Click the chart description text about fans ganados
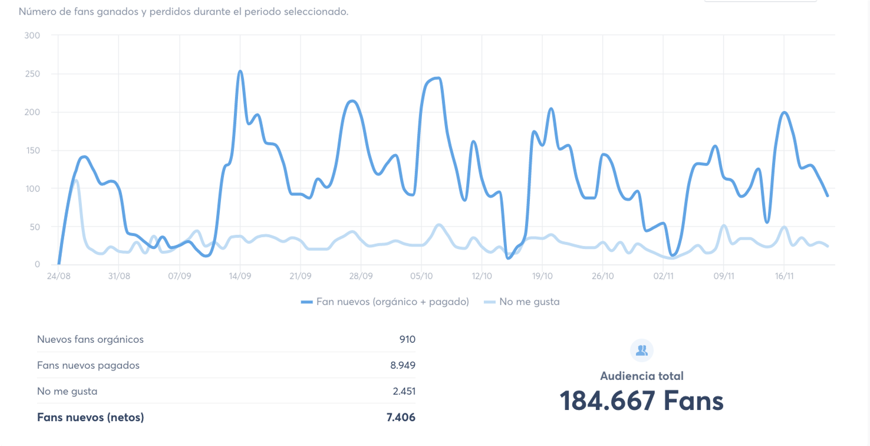The width and height of the screenshot is (870, 446). [x=183, y=11]
